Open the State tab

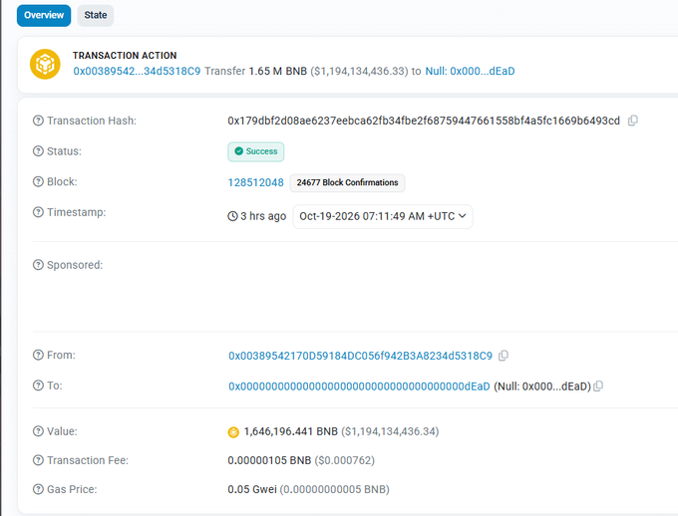click(x=95, y=16)
